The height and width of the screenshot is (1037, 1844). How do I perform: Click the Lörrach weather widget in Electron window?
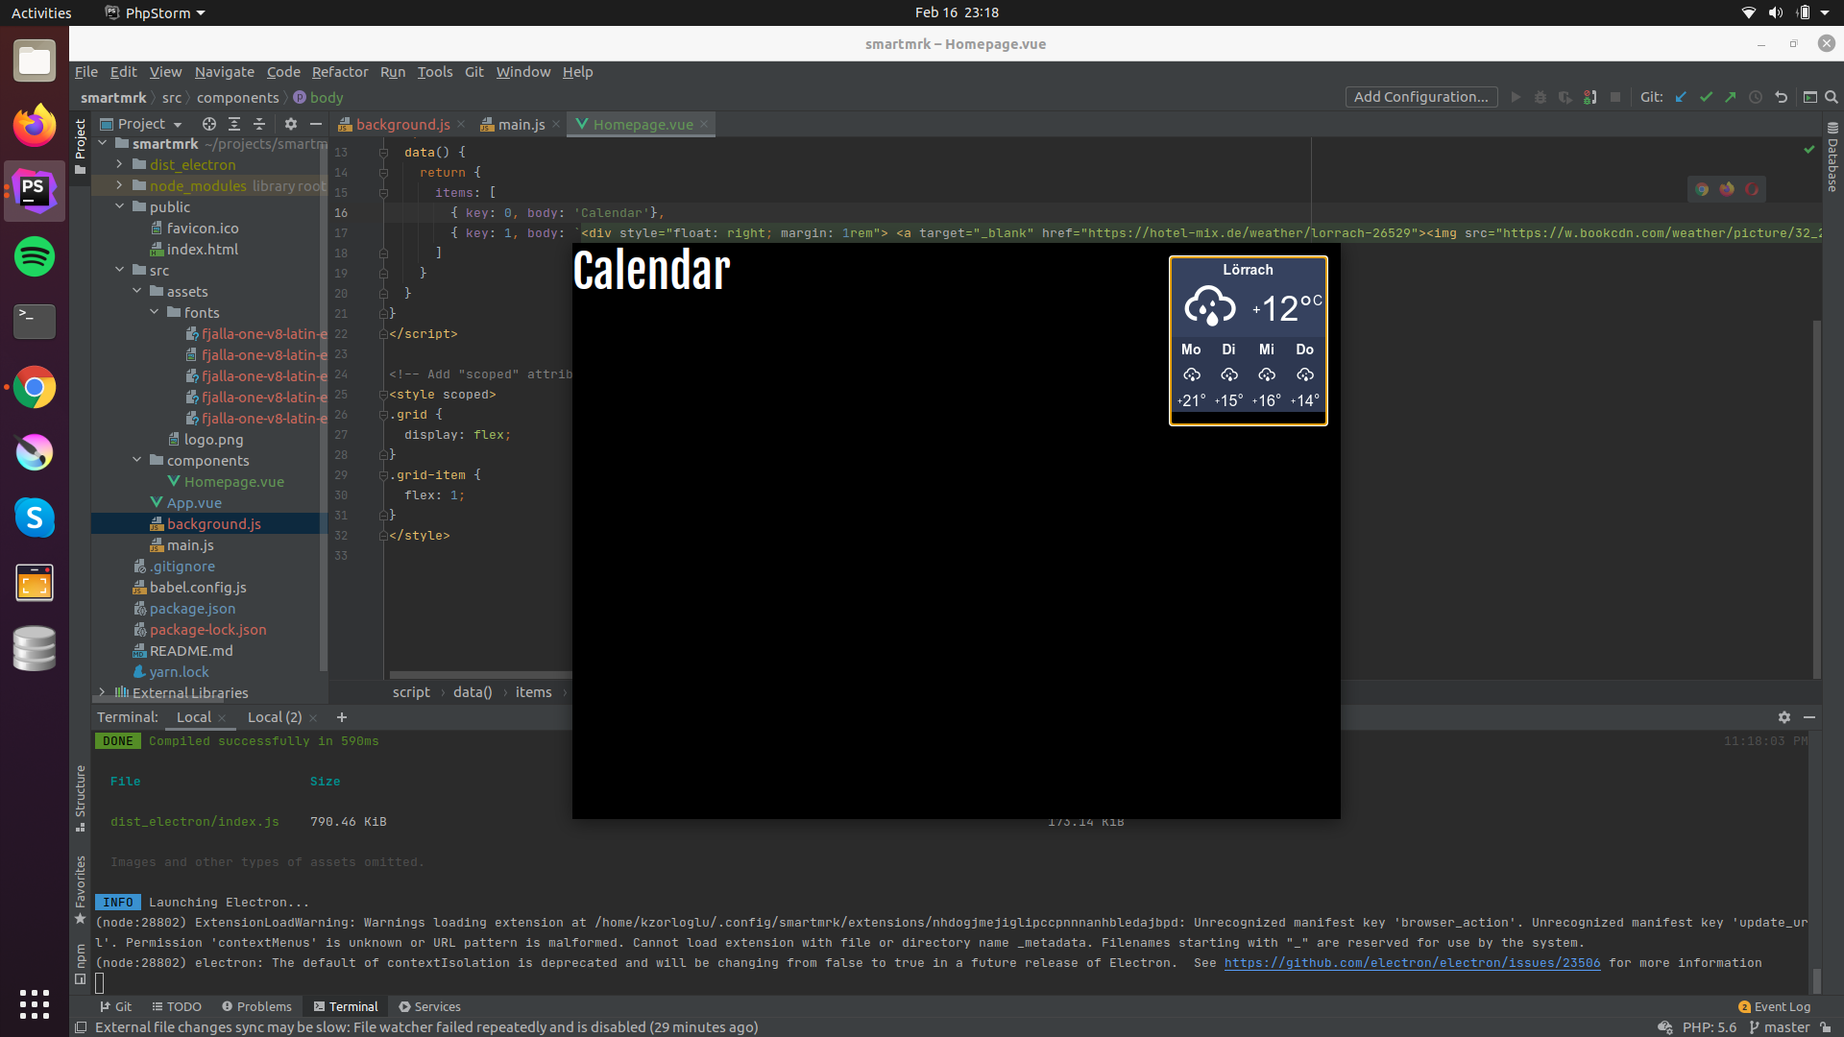tap(1249, 341)
